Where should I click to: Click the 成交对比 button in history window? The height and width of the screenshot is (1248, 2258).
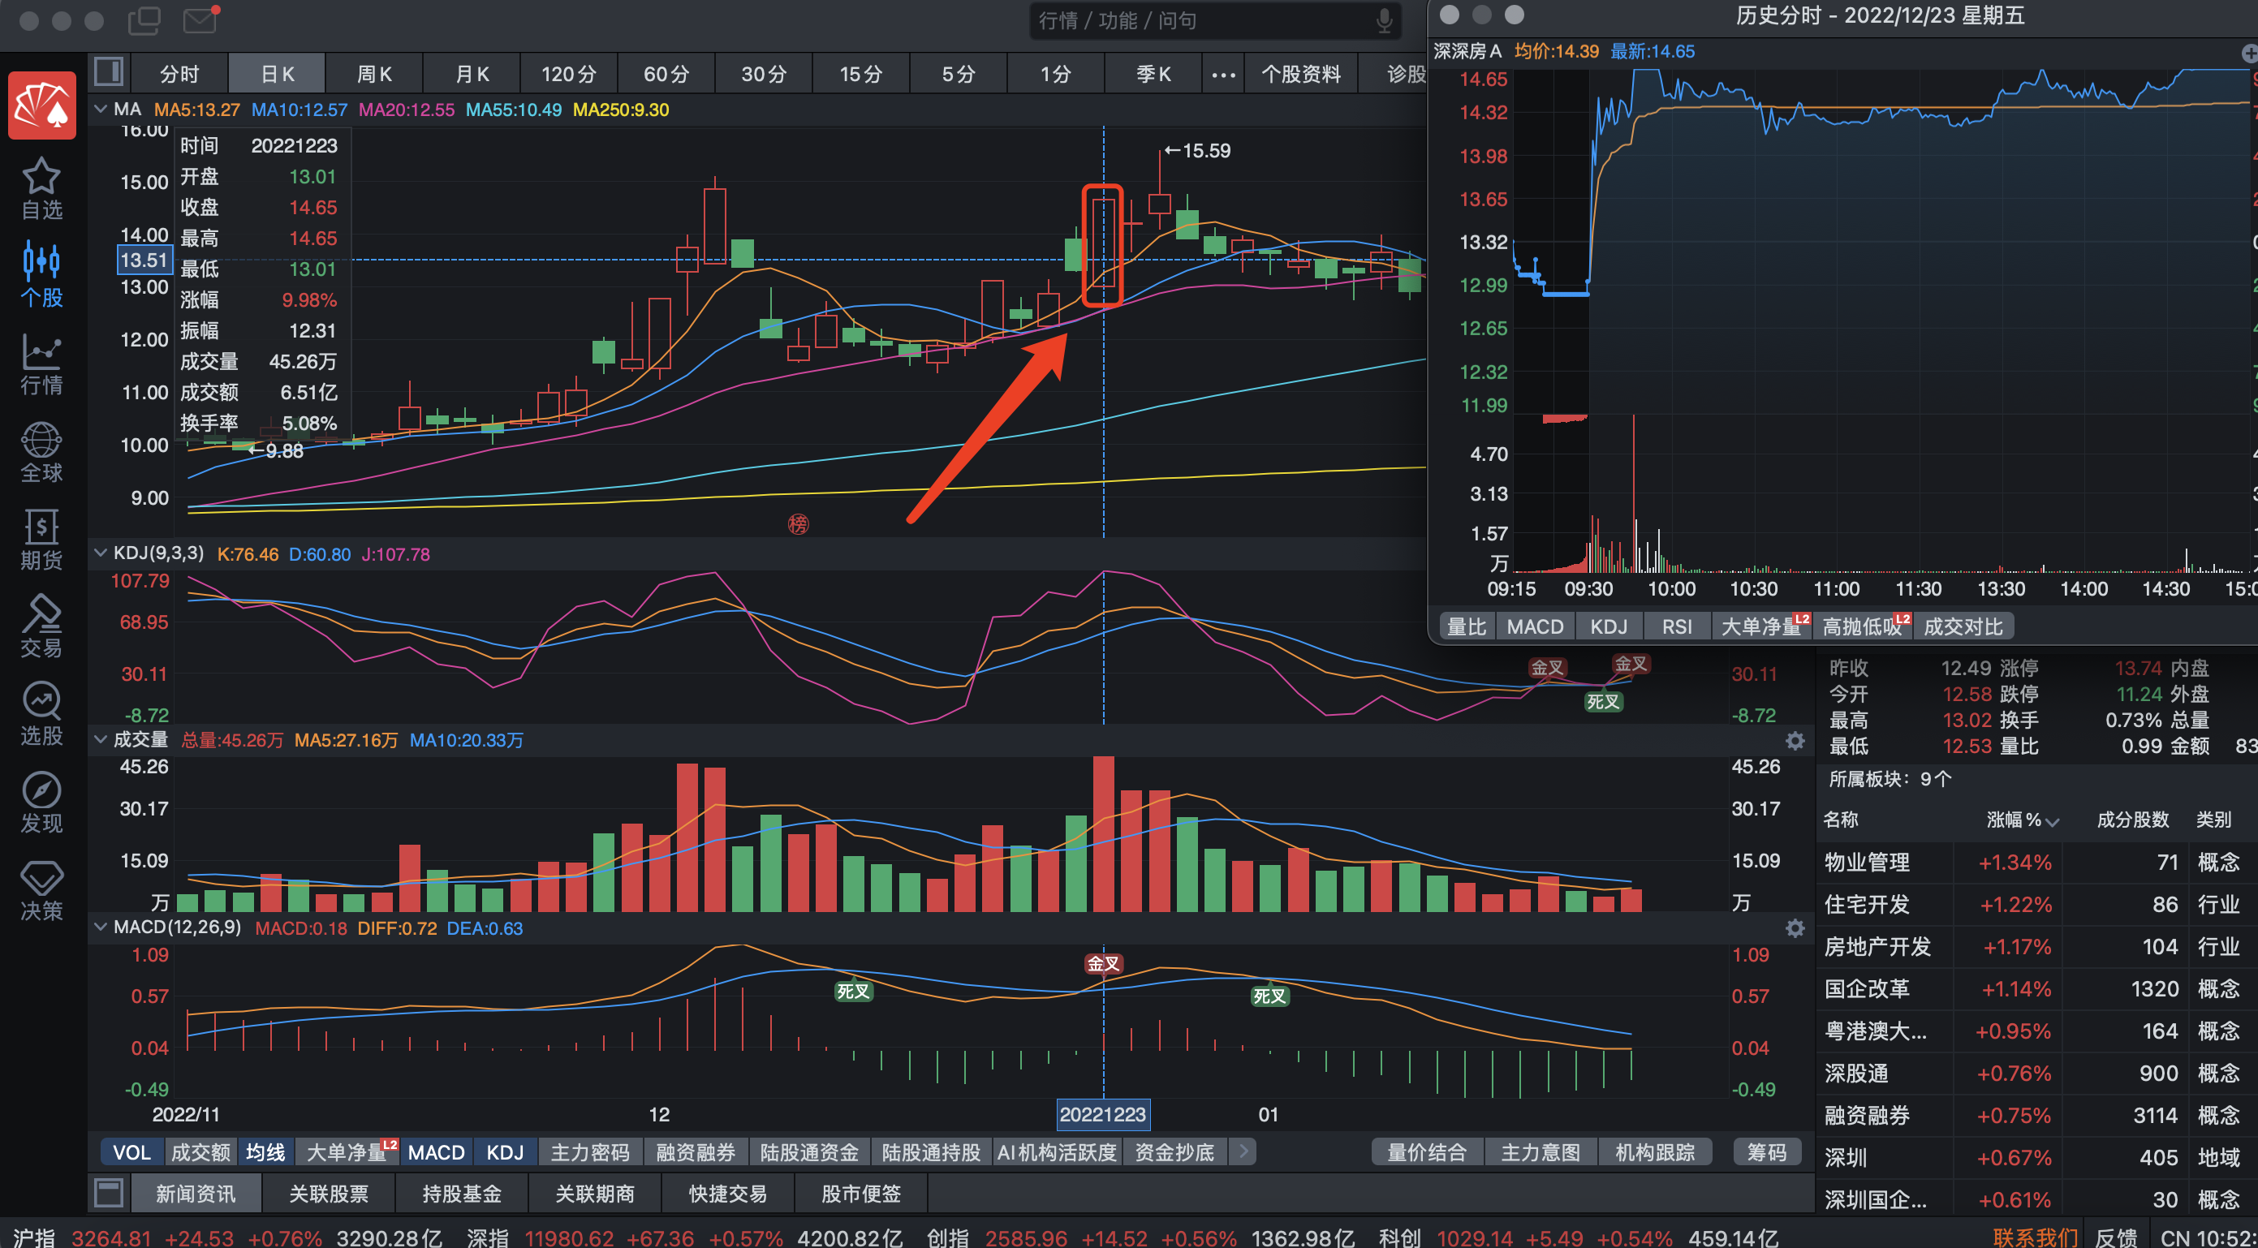point(1963,626)
